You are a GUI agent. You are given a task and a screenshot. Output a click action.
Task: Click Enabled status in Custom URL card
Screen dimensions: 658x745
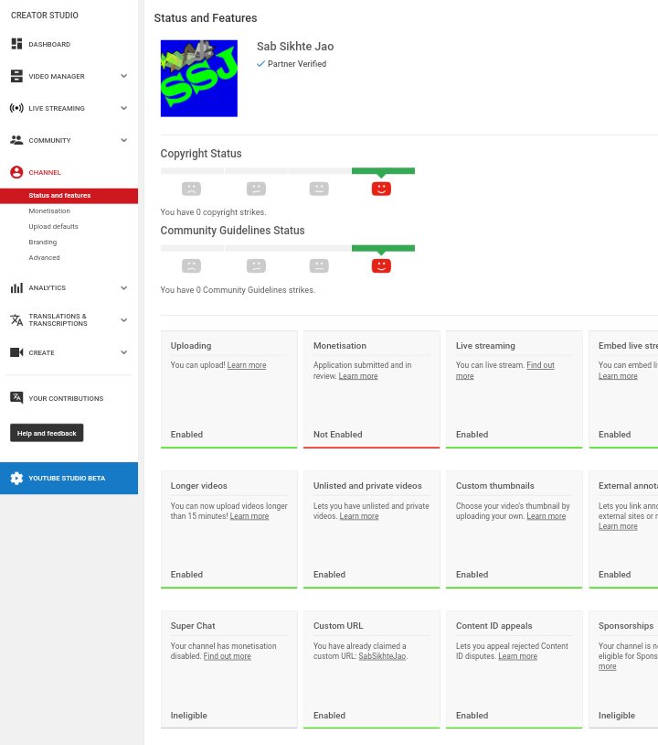(329, 715)
